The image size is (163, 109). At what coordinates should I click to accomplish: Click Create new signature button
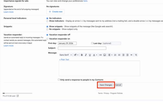[x=55, y=11]
